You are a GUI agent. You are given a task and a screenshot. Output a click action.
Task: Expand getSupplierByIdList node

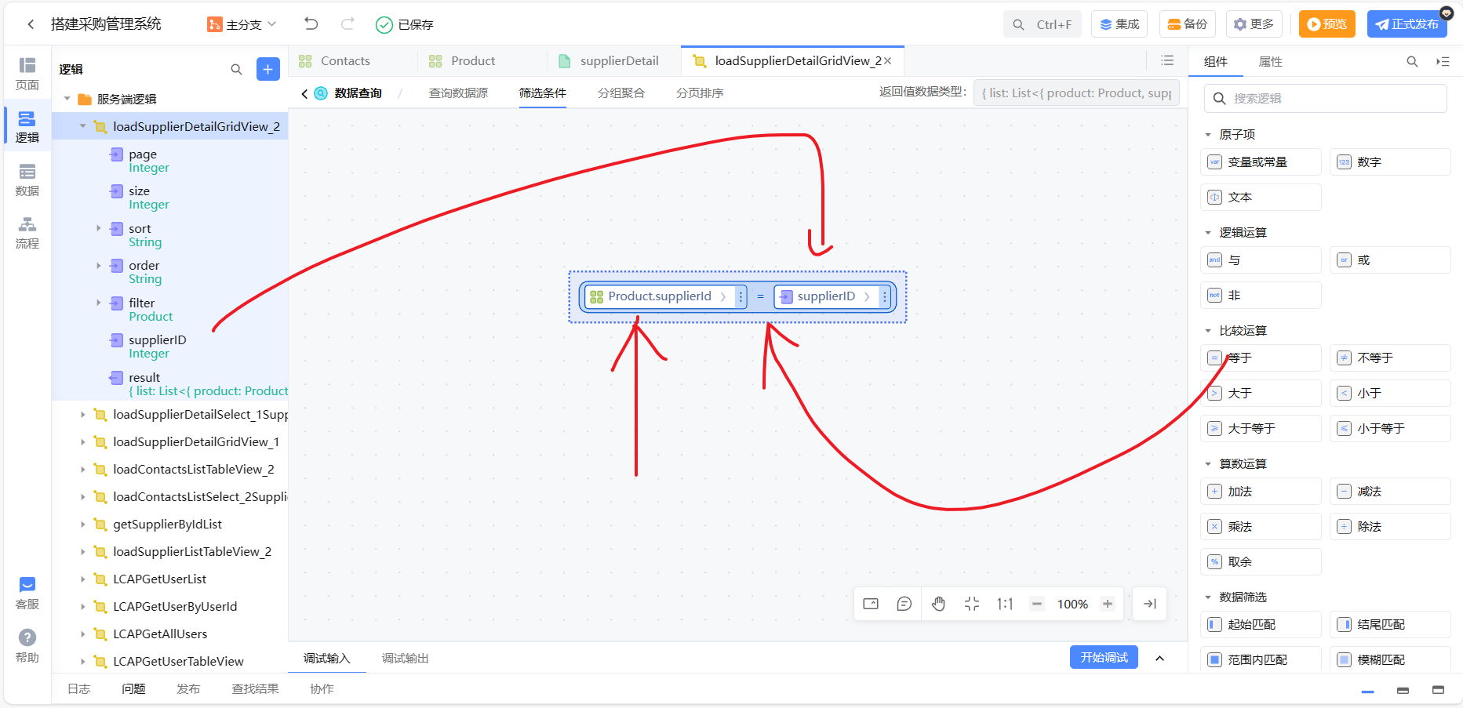tap(82, 525)
